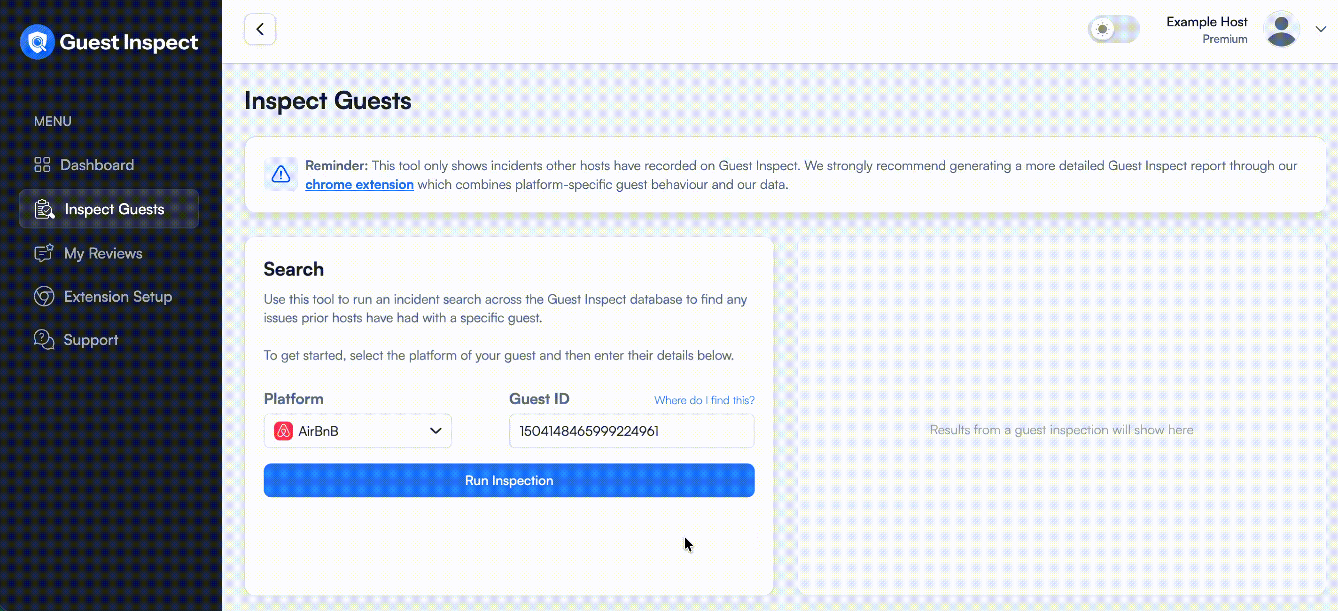
Task: Toggle the light/dark theme switch
Action: (1113, 29)
